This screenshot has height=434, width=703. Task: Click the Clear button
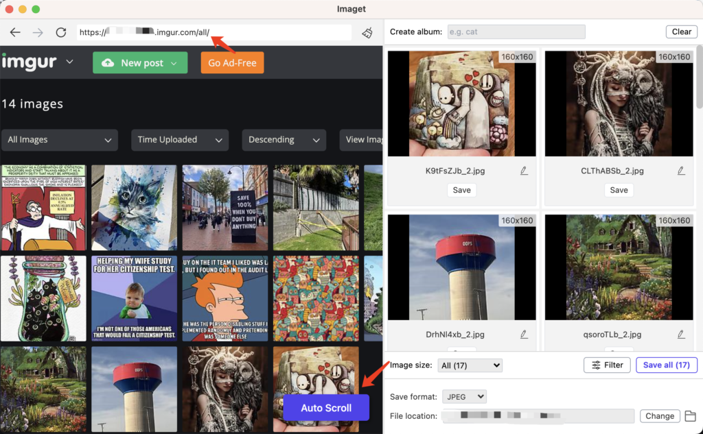[x=680, y=32]
